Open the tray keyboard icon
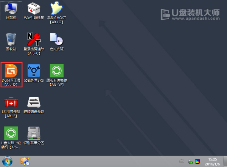This screenshot has width=227, height=167. [x=182, y=161]
